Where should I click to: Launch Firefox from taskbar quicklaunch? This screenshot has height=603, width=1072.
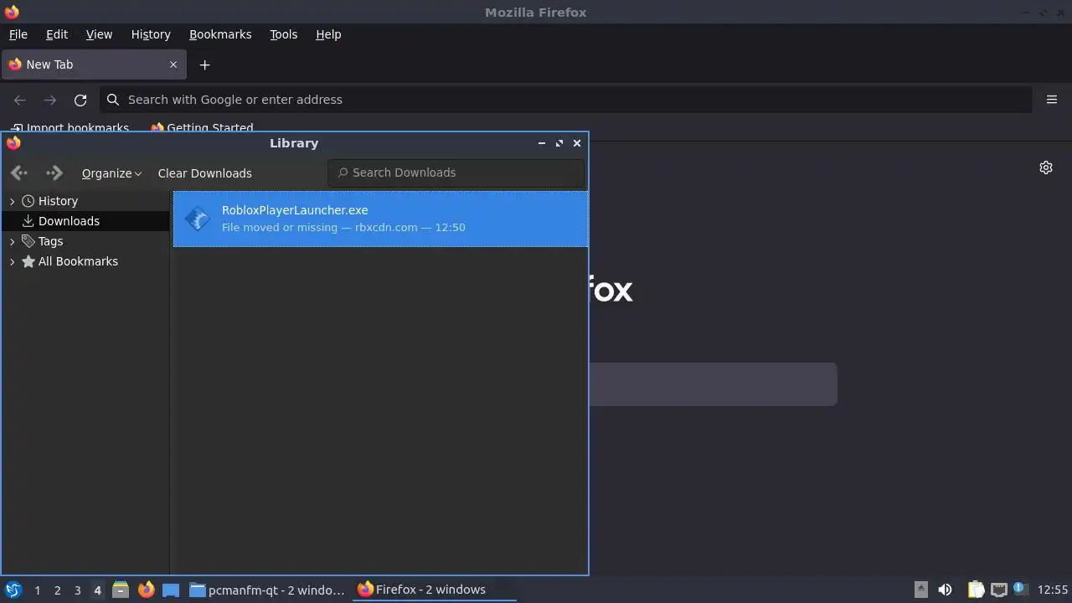coord(146,590)
